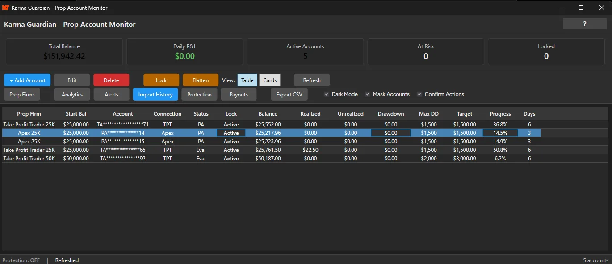Click the $25,761.50 balance cell
612x264 pixels.
268,150
